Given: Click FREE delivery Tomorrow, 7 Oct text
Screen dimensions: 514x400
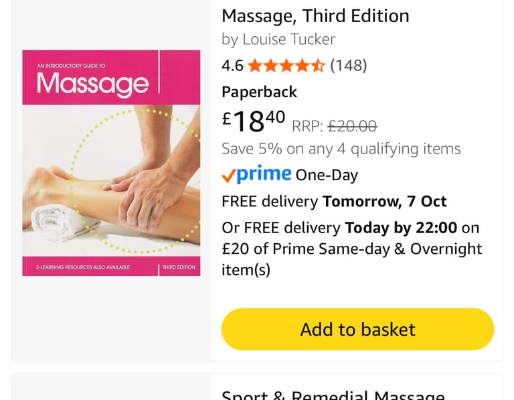Looking at the screenshot, I should pos(334,202).
